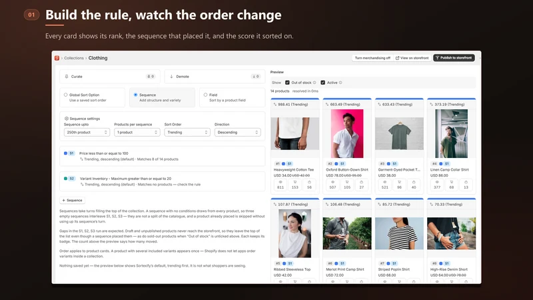Click the views eye stat showing 377
This screenshot has width=533, height=300.
[437, 185]
